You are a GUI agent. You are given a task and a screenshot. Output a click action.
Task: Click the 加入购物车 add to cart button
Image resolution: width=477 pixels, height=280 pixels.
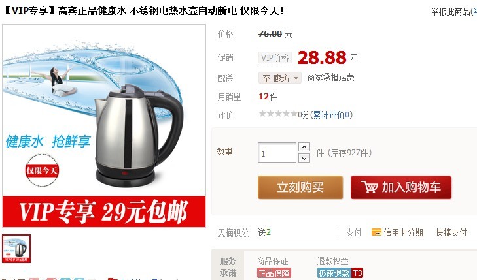pos(401,187)
